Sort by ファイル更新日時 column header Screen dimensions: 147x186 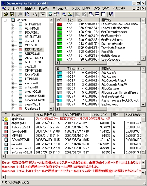click(x=49, y=115)
